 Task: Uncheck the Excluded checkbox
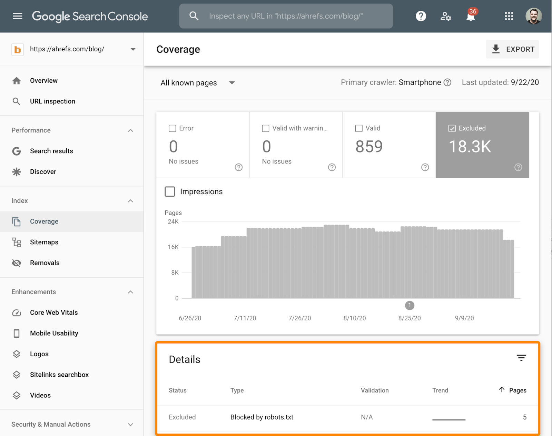452,128
